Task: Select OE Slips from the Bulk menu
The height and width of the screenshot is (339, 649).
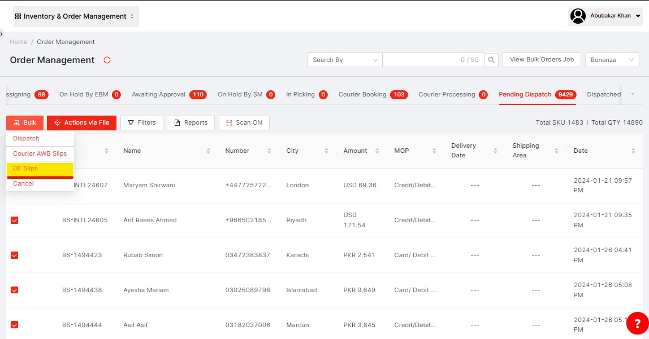Action: click(x=25, y=168)
